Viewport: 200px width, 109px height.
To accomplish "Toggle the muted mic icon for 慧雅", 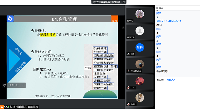I will (x=129, y=54).
